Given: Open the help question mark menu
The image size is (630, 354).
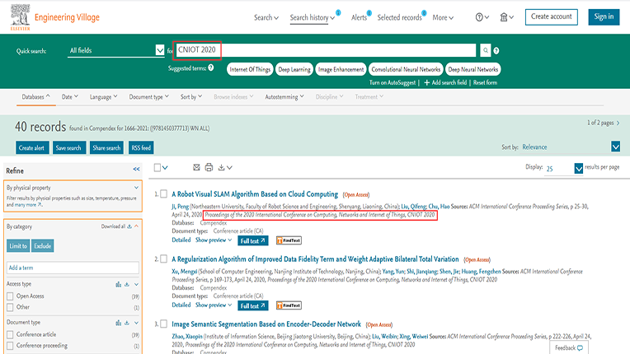Looking at the screenshot, I should coord(482,17).
